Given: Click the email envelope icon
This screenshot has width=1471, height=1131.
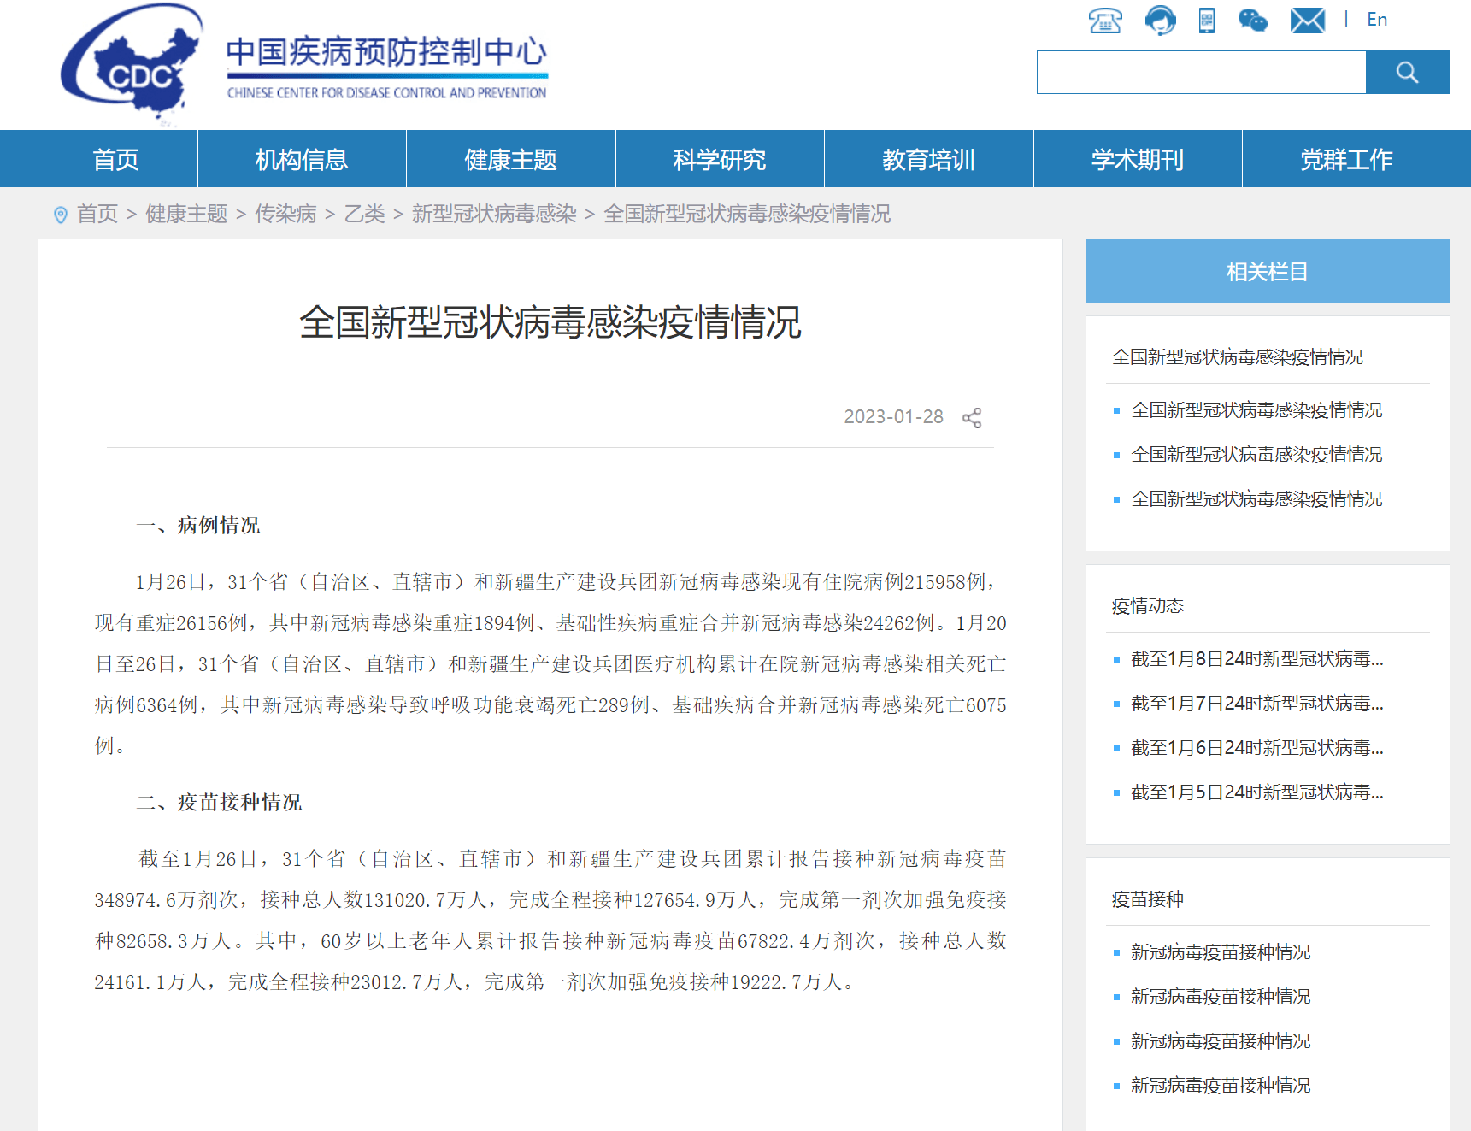Looking at the screenshot, I should 1307,20.
